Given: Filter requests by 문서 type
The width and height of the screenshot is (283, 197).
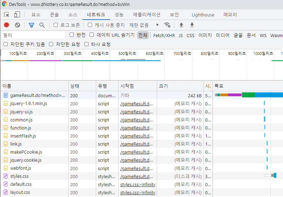Looking at the screenshot, I should coord(251,35).
